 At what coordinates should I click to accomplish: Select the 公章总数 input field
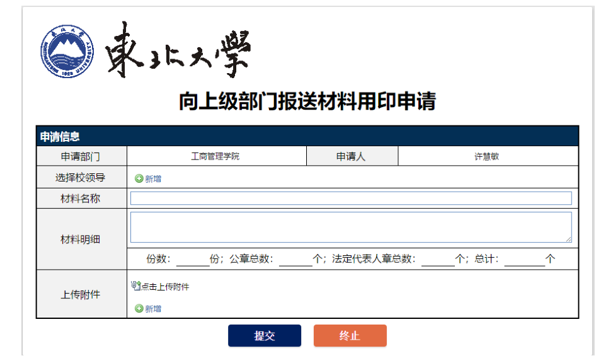click(x=295, y=259)
